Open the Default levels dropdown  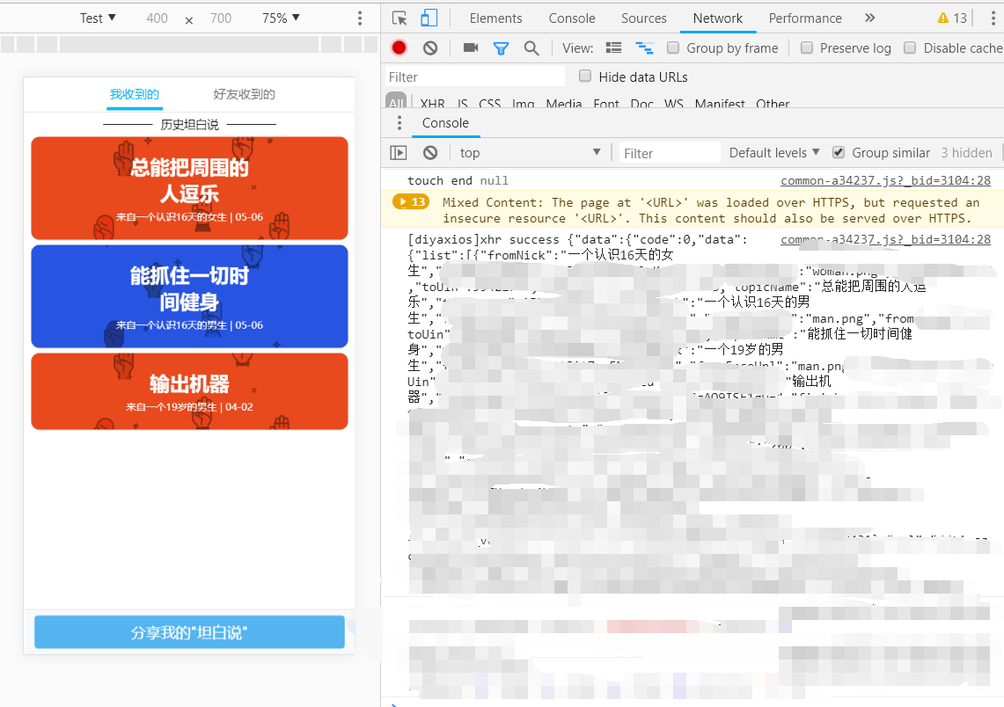[774, 153]
